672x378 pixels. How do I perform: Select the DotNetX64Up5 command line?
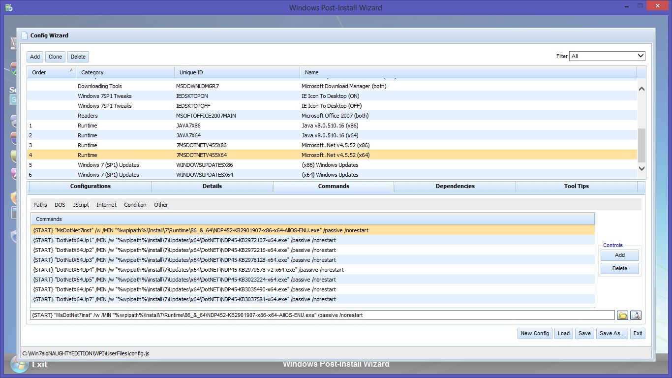tap(313, 280)
